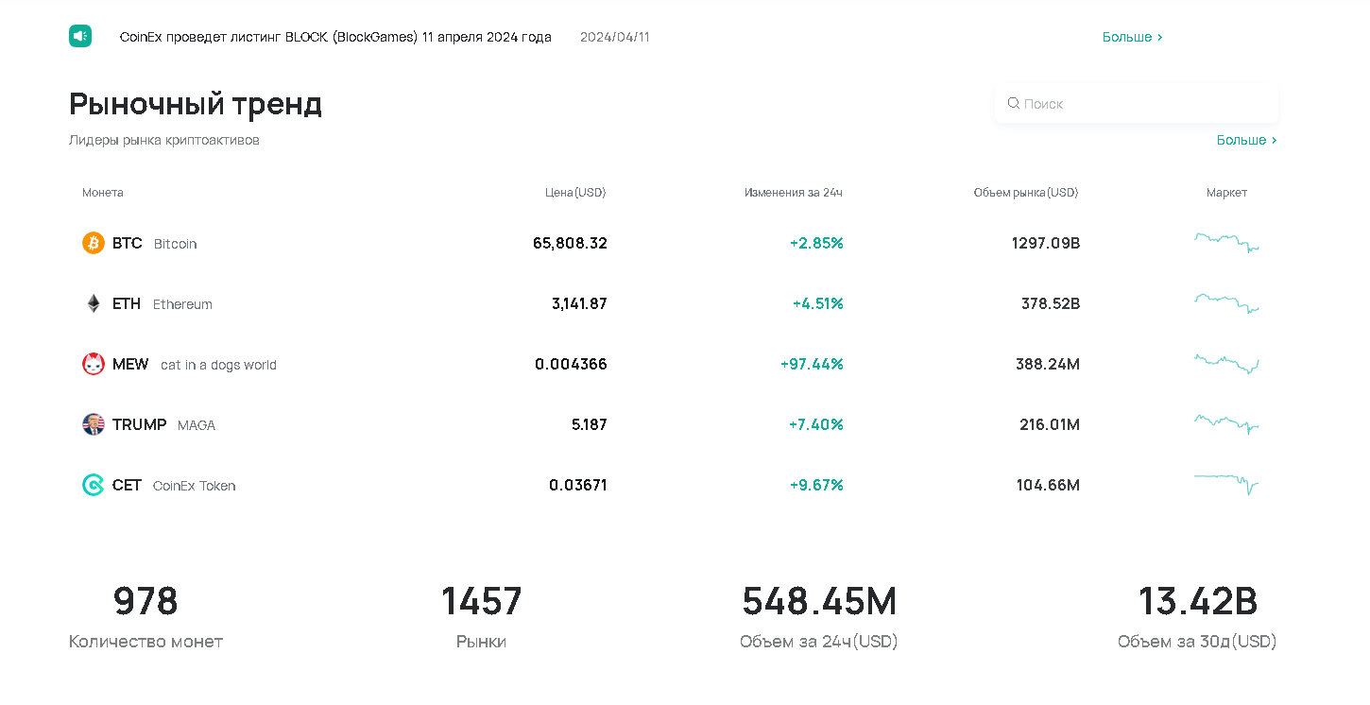1370x705 pixels.
Task: Click Больше link under the search box
Action: [x=1246, y=140]
